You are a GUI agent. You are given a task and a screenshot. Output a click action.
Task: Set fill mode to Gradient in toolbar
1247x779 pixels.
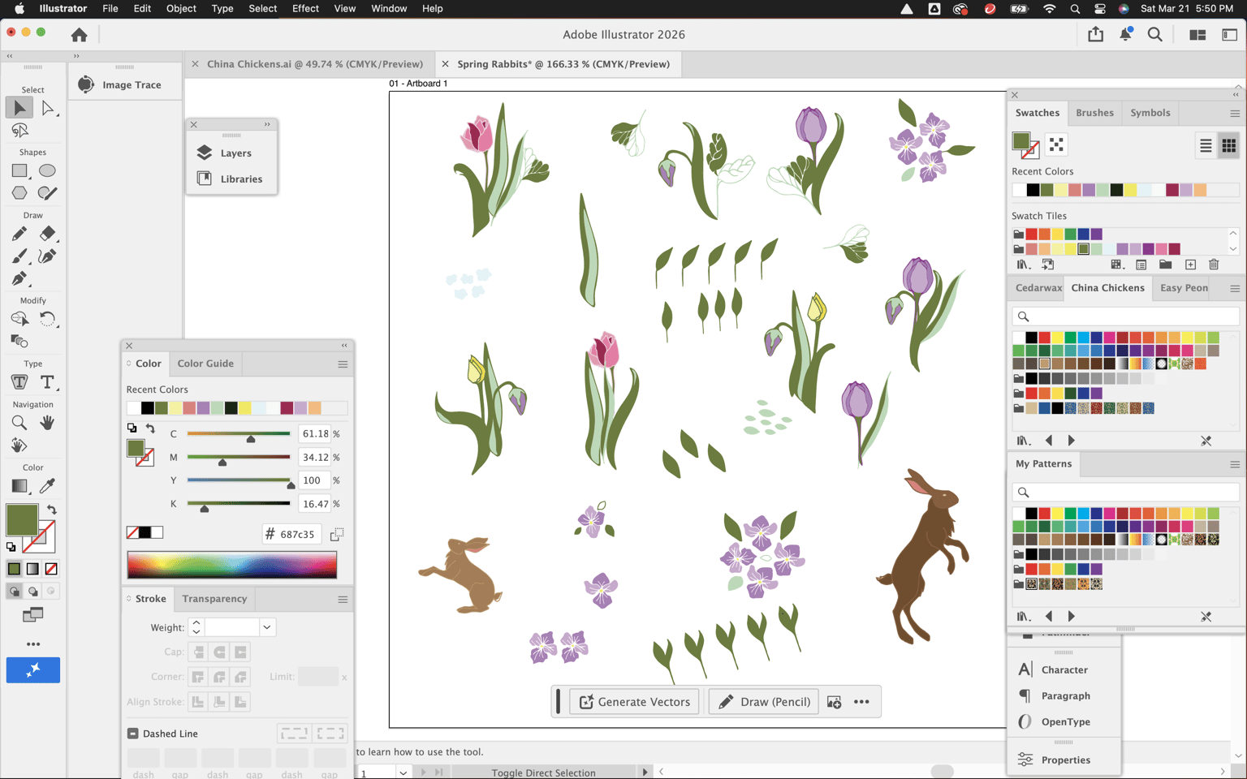click(32, 569)
